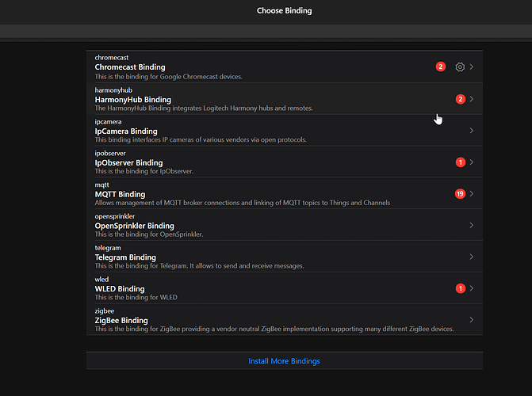
Task: Click the Chromecast badge showing 2
Action: 441,67
